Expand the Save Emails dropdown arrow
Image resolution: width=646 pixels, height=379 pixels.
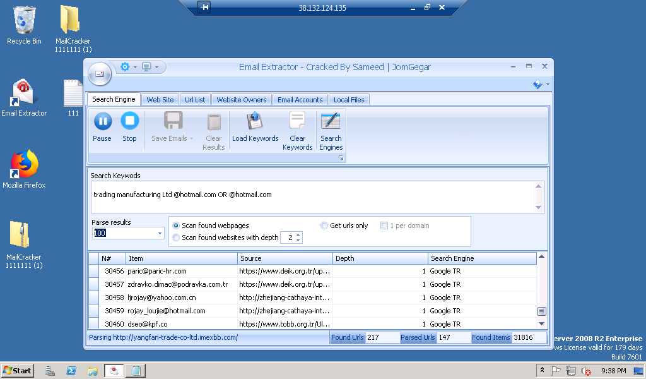[x=191, y=138]
